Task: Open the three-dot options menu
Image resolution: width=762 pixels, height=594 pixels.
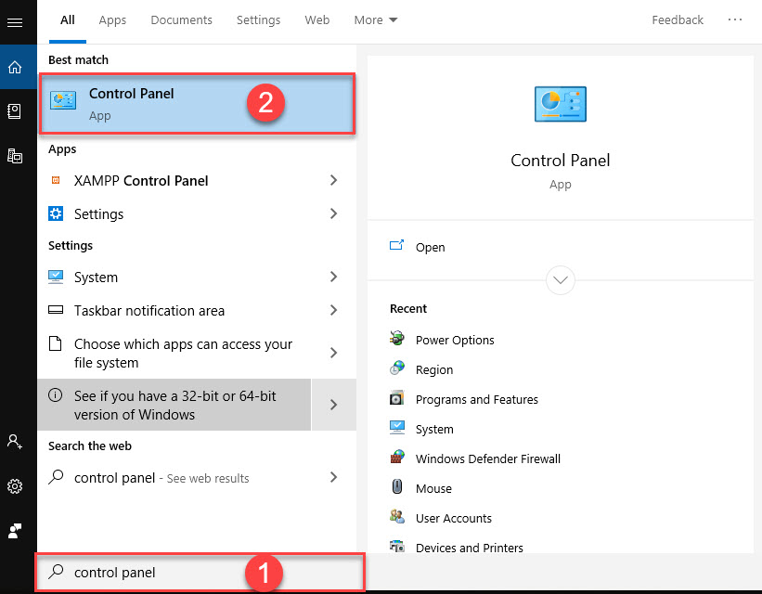Action: point(735,19)
